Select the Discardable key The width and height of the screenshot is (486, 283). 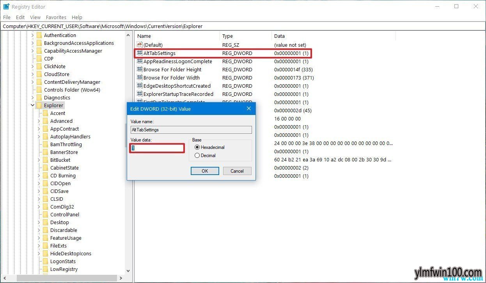[x=64, y=230]
